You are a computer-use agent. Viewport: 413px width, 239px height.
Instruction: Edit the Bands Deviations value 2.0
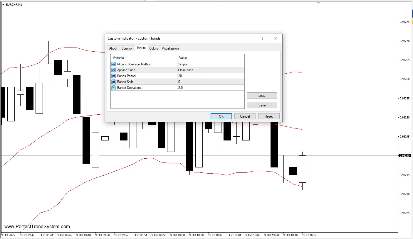(211, 88)
